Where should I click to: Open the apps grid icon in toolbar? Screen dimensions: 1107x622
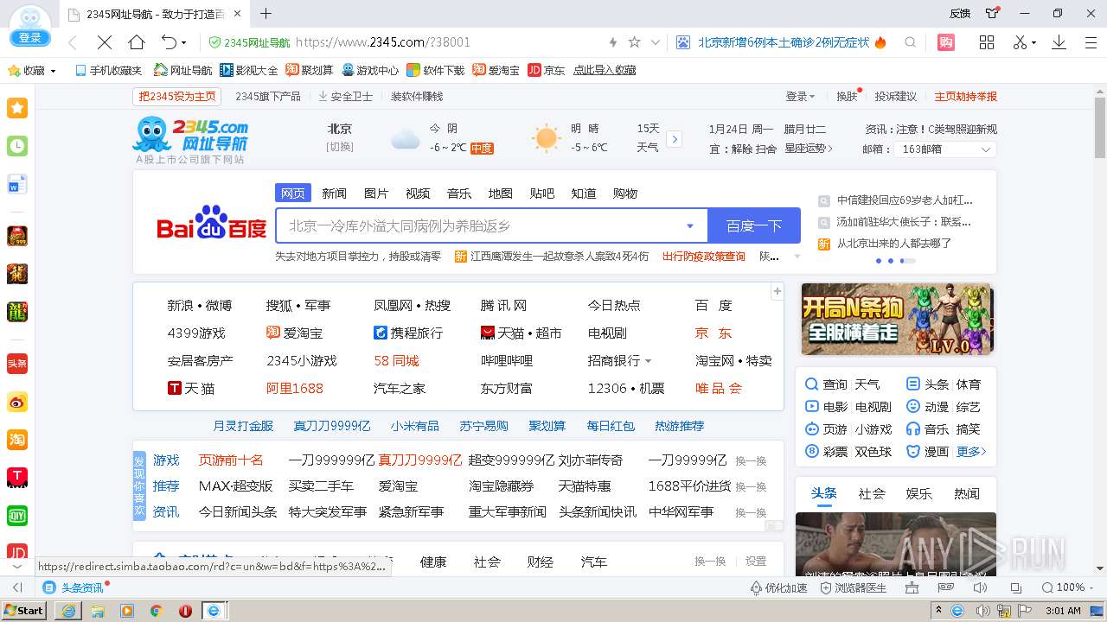pos(987,42)
